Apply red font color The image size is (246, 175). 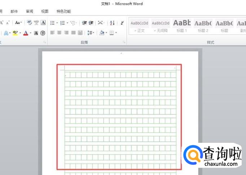pyautogui.click(x=26, y=33)
